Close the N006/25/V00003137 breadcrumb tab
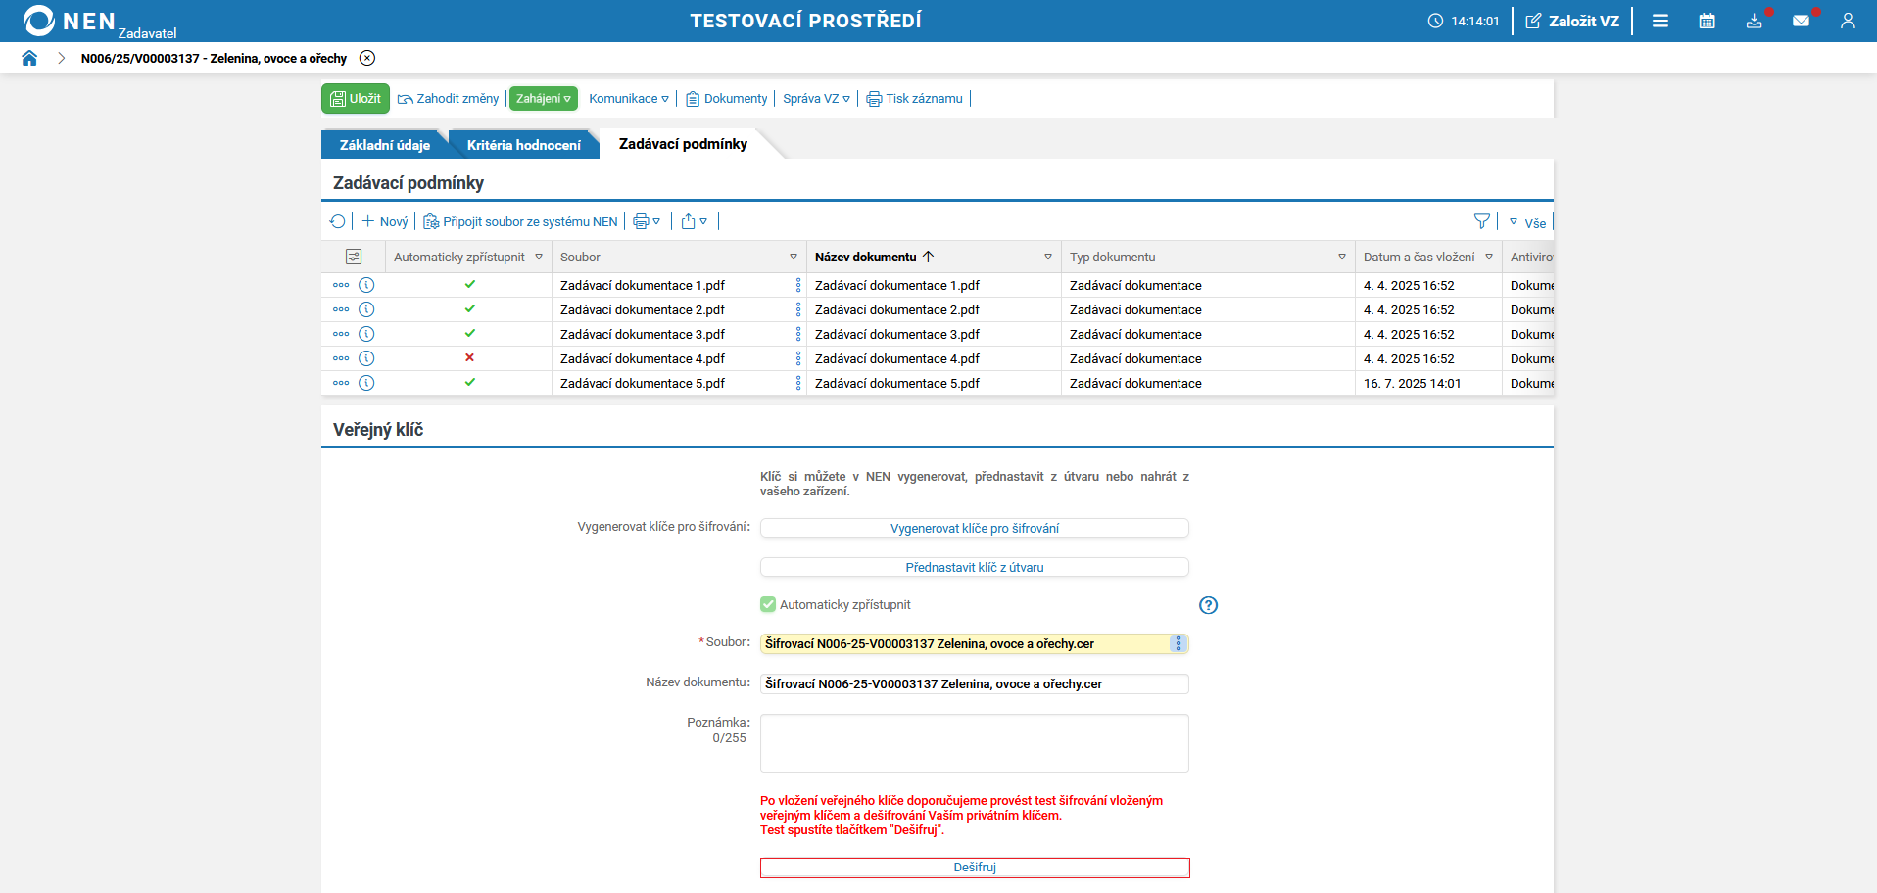This screenshot has height=893, width=1877. [x=367, y=58]
